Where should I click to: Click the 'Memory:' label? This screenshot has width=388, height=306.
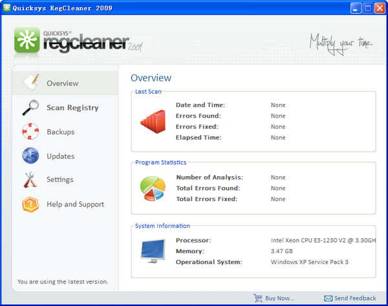[190, 251]
